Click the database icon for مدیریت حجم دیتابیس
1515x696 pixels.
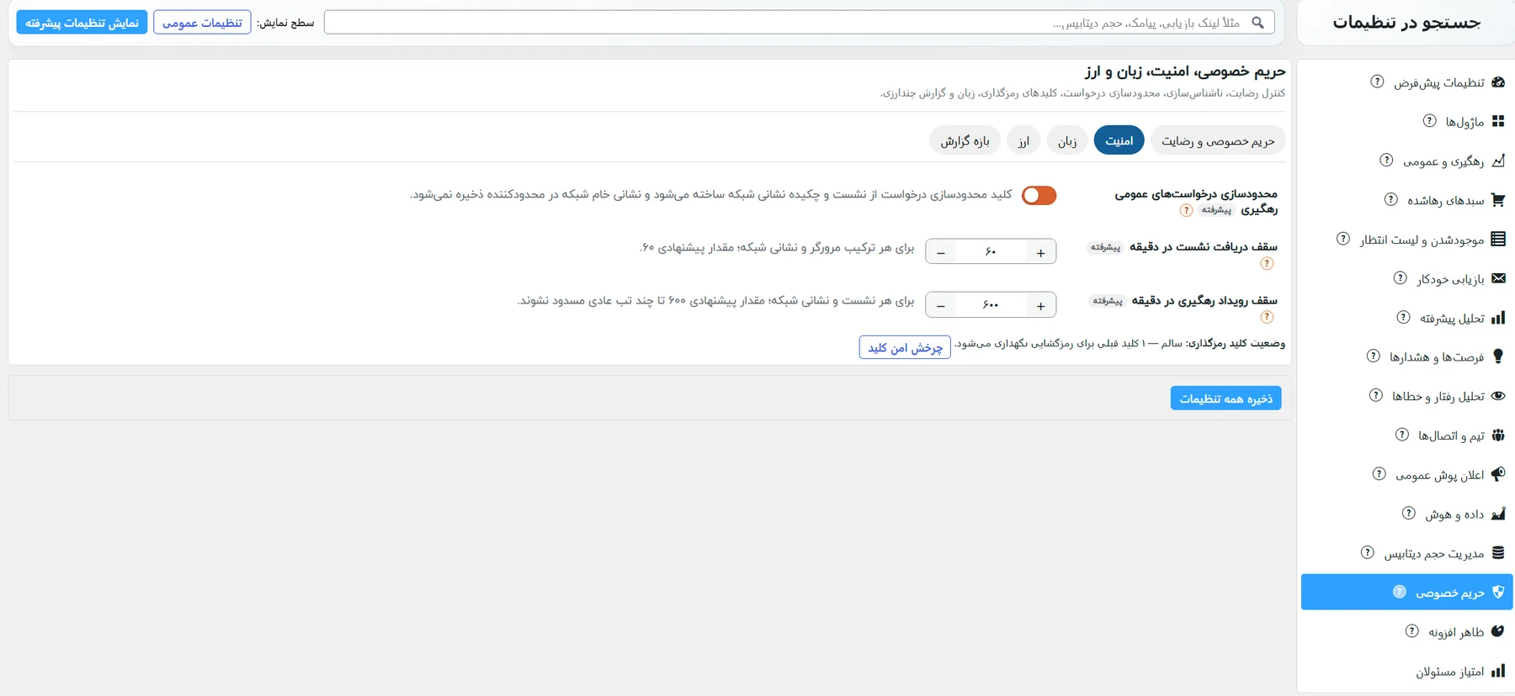pyautogui.click(x=1498, y=553)
